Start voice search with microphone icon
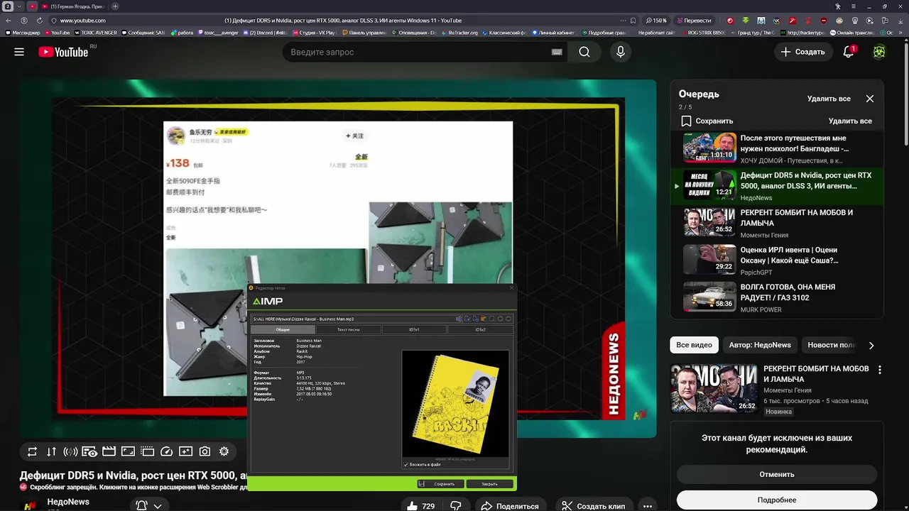Viewport: 909px width, 511px height. click(x=621, y=52)
